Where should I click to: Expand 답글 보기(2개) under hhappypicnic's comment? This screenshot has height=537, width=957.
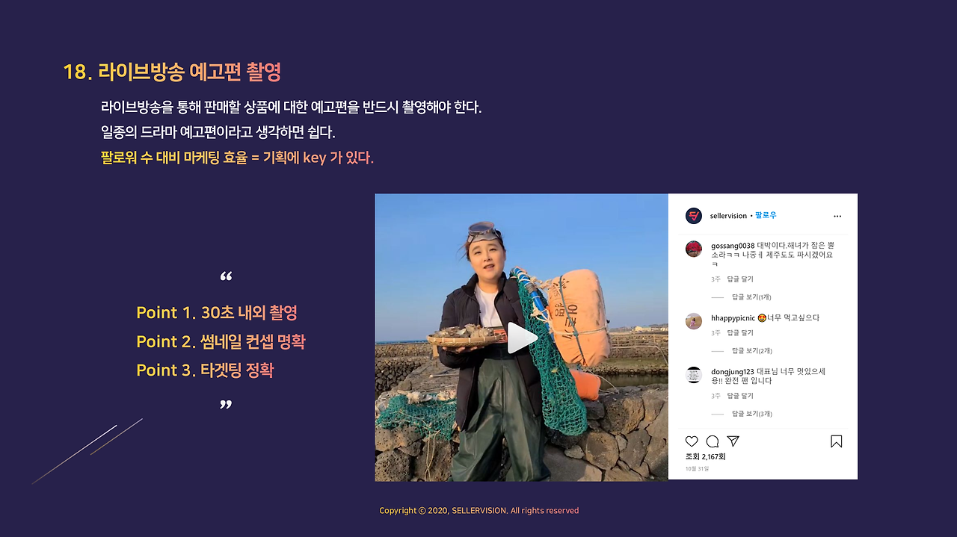[752, 351]
